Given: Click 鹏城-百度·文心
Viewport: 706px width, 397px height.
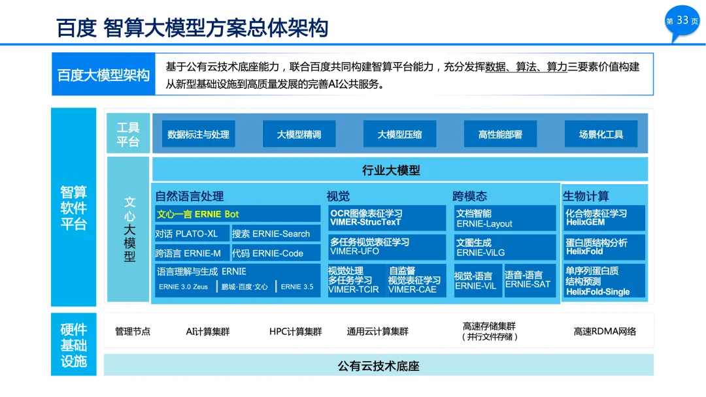Looking at the screenshot, I should pyautogui.click(x=244, y=287).
